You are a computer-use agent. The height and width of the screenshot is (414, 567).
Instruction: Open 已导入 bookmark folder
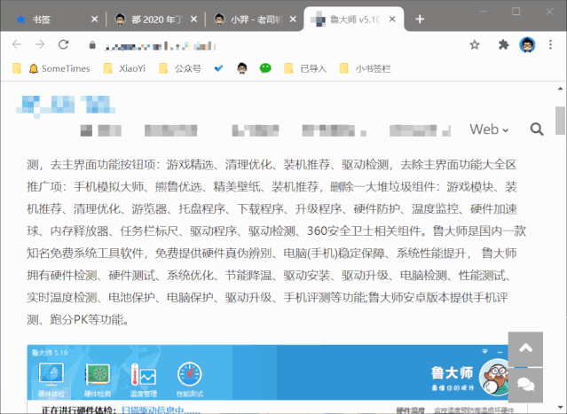[x=305, y=68]
